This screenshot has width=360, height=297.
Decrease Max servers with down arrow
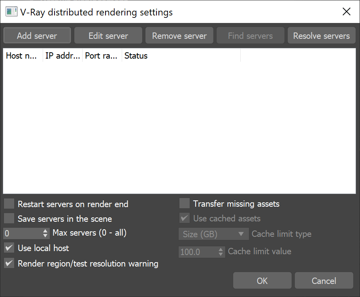click(x=45, y=236)
